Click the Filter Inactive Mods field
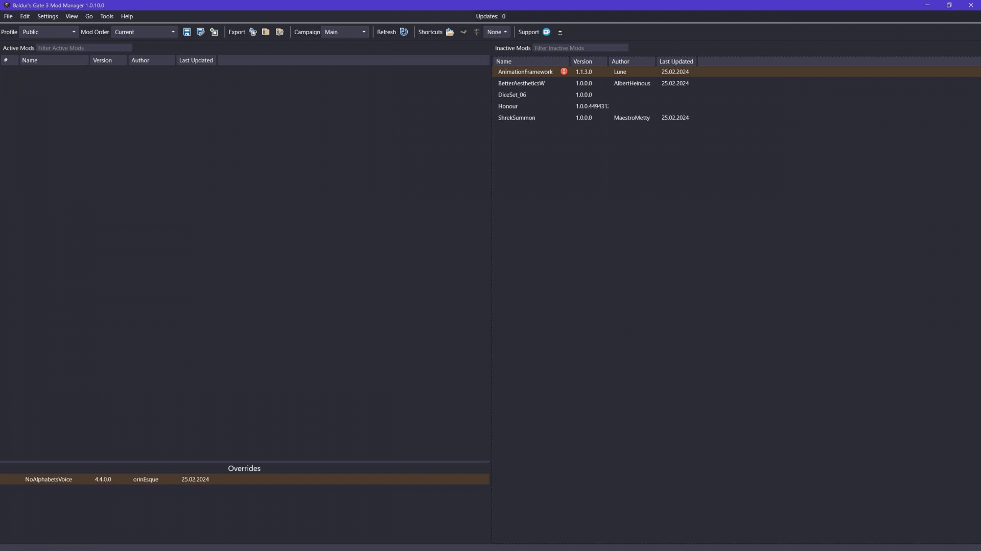Viewport: 981px width, 551px height. (x=580, y=48)
